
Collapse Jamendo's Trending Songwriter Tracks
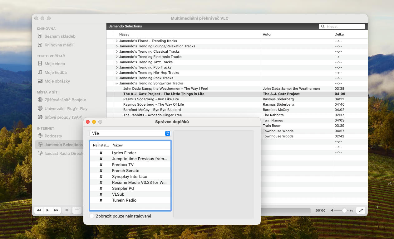pyautogui.click(x=117, y=84)
